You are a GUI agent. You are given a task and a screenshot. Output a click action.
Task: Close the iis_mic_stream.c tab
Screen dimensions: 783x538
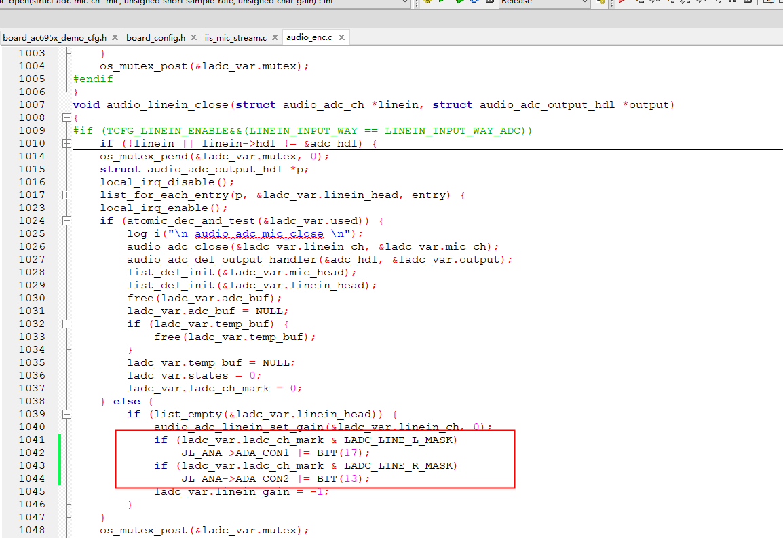tap(275, 37)
